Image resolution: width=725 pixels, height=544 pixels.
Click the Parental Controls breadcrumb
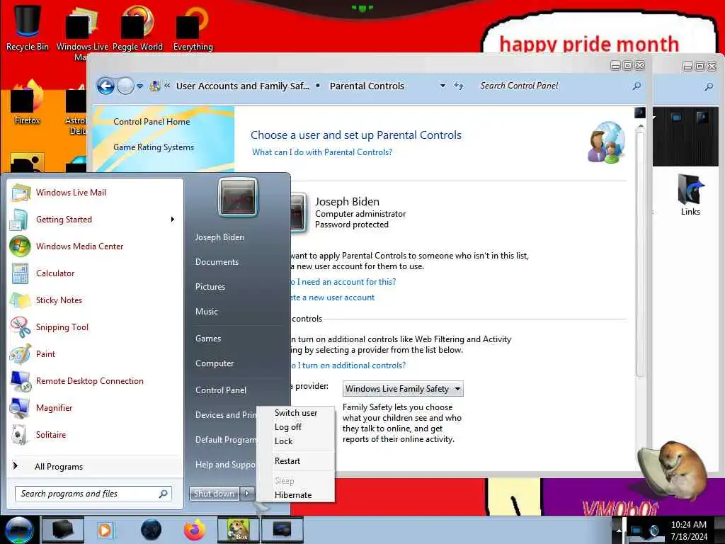367,86
